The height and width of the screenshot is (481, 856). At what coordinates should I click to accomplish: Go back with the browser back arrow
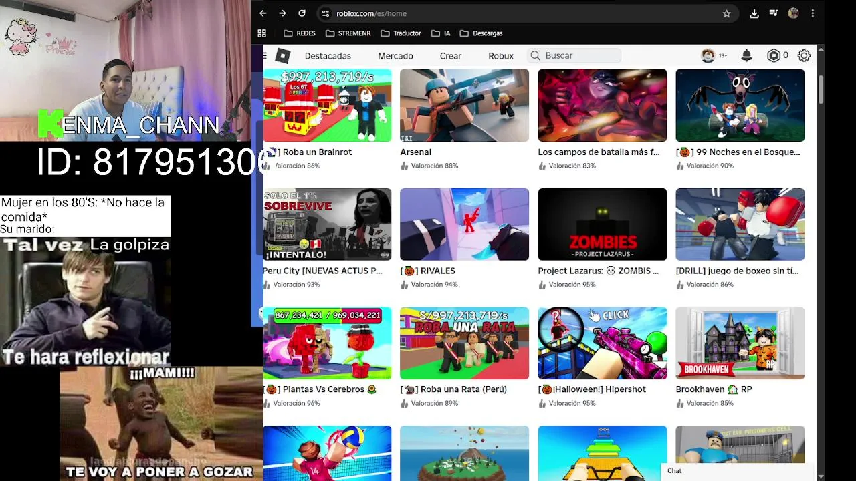pyautogui.click(x=263, y=13)
